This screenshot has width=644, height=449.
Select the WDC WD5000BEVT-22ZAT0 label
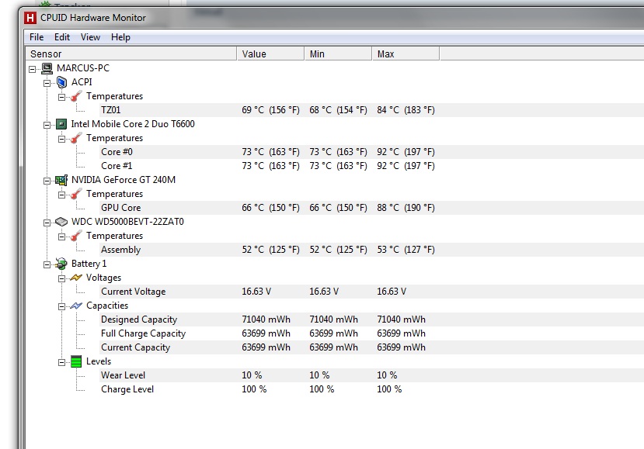[127, 222]
